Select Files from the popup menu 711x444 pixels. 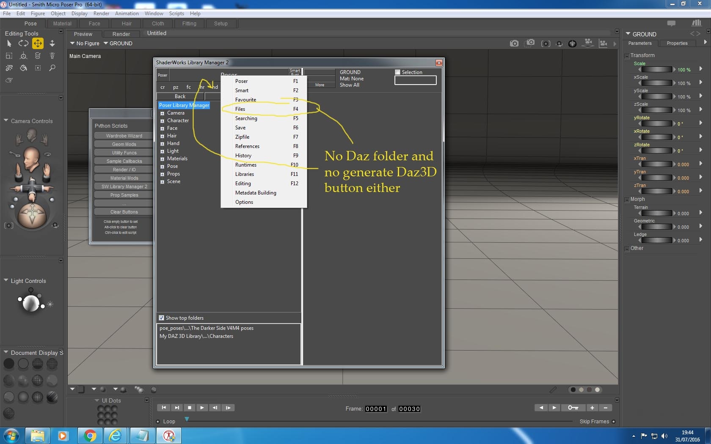(x=264, y=109)
